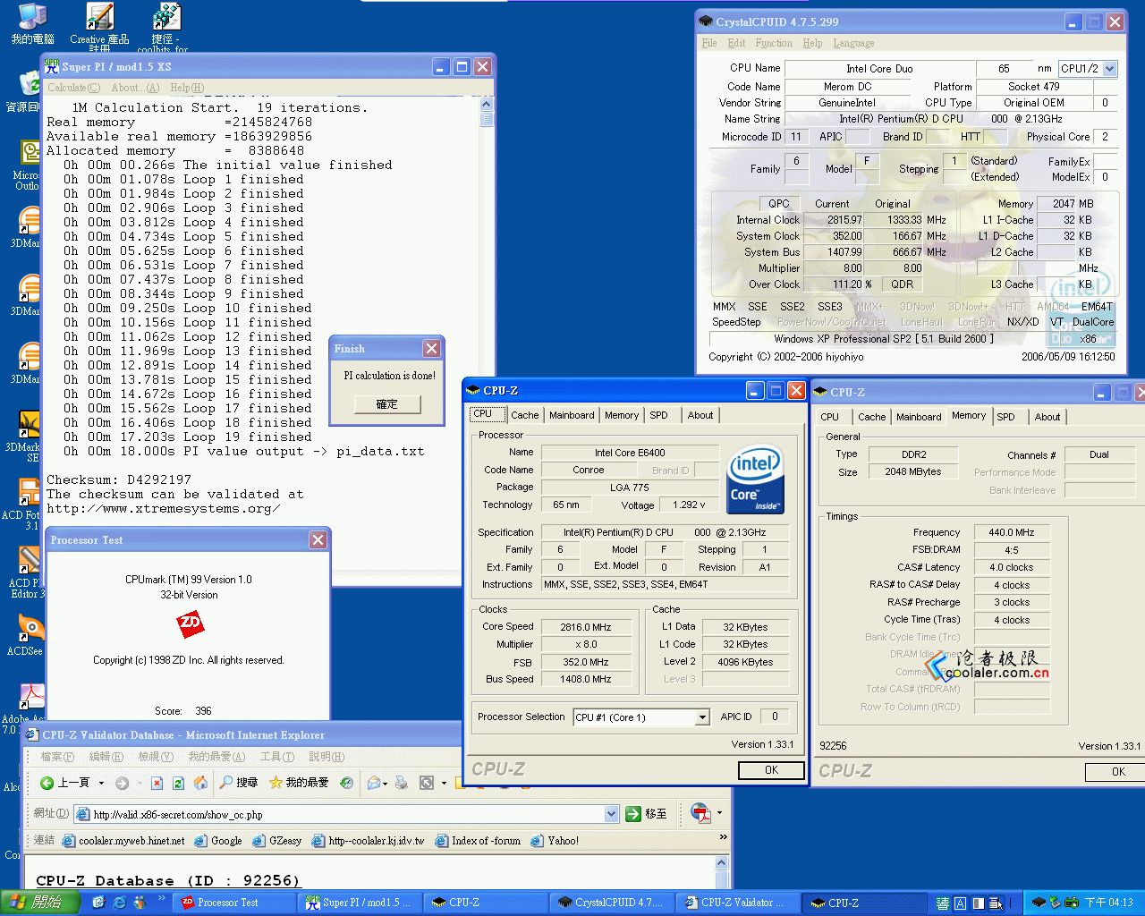The image size is (1145, 916).
Task: Click the taskbar clock showing 下午 04:13
Action: 1108,903
